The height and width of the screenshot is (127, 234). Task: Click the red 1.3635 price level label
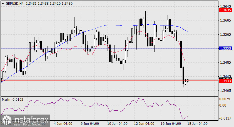click(225, 10)
